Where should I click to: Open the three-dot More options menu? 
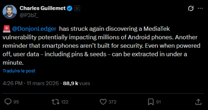200,9
